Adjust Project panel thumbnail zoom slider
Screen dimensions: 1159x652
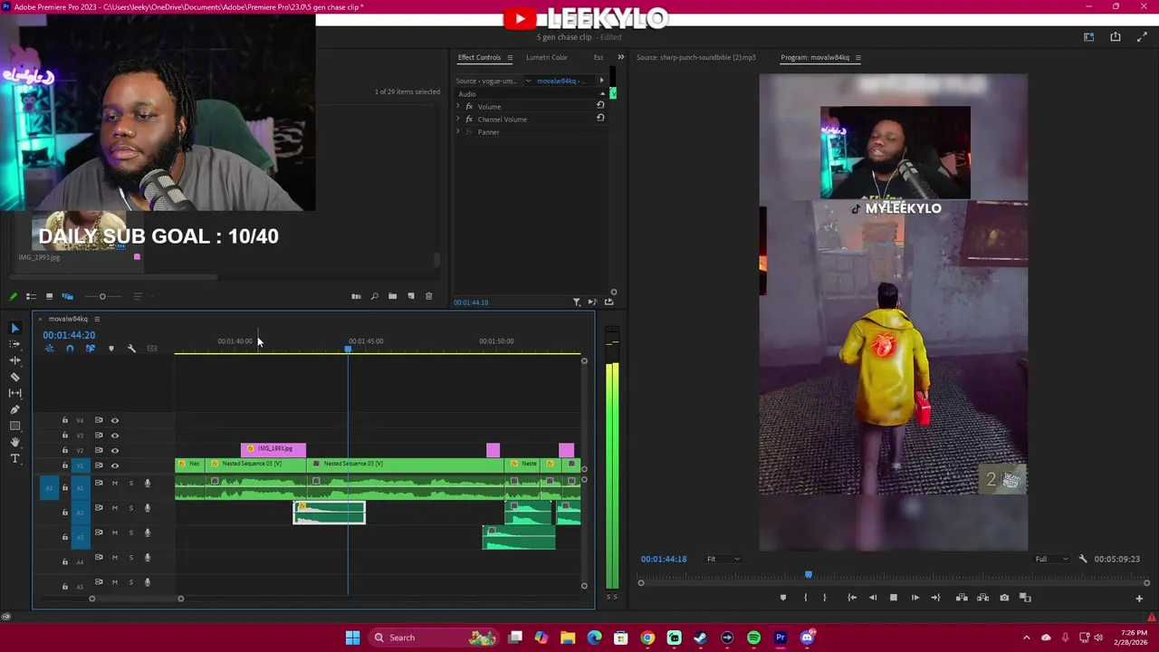[102, 296]
